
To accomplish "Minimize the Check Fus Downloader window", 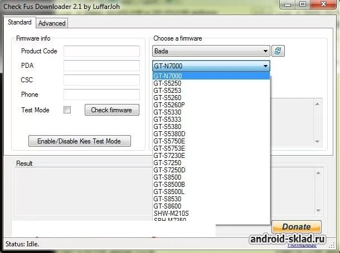I will pyautogui.click(x=288, y=4).
